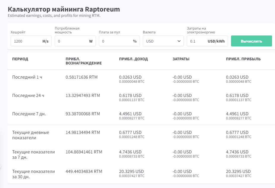This screenshot has height=188, width=275.
Task: Click the 0.00001137 BTC income value
Action: point(132,100)
